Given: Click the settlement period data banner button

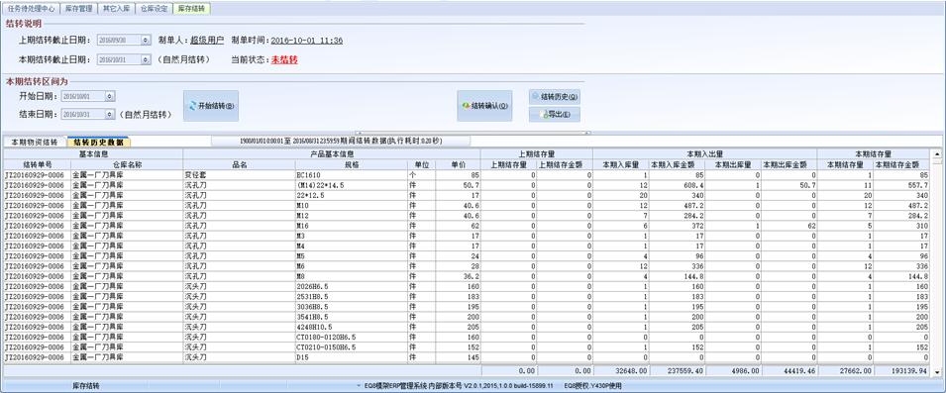Looking at the screenshot, I should pos(341,141).
